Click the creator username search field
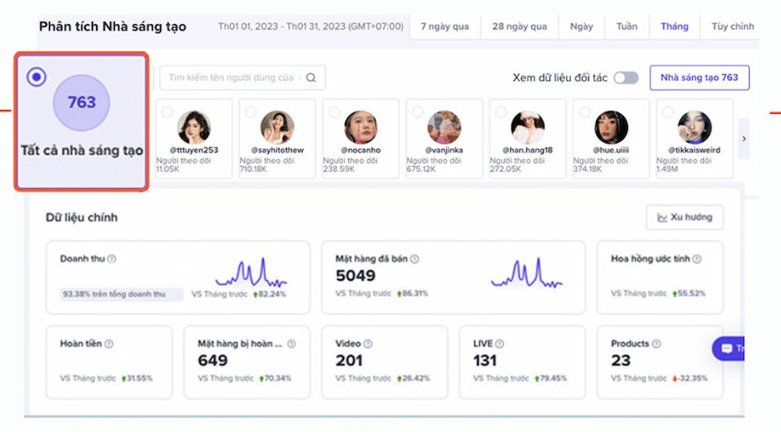 230,78
